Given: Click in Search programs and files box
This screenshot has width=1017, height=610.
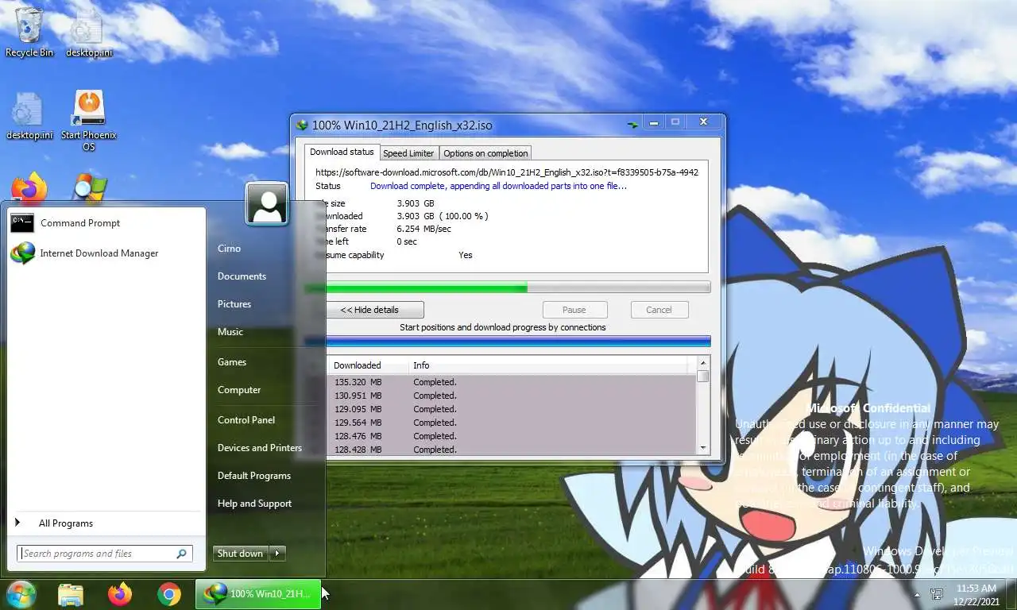Looking at the screenshot, I should (x=95, y=554).
